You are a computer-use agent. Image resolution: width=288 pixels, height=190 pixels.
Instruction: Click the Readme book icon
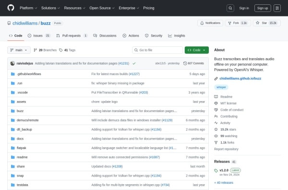216,97
